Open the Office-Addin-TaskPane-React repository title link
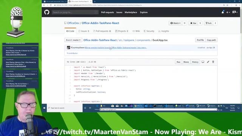The height and width of the screenshot is (136, 242). pos(100,23)
